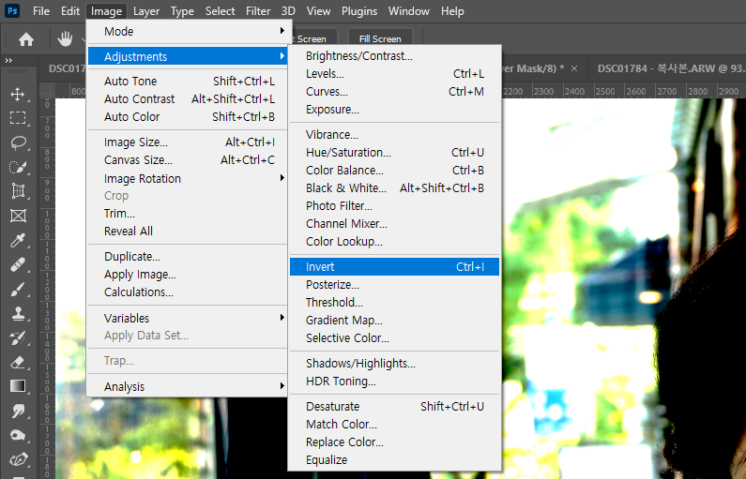Expand the Mode submenu
Image resolution: width=746 pixels, height=479 pixels.
tap(187, 31)
